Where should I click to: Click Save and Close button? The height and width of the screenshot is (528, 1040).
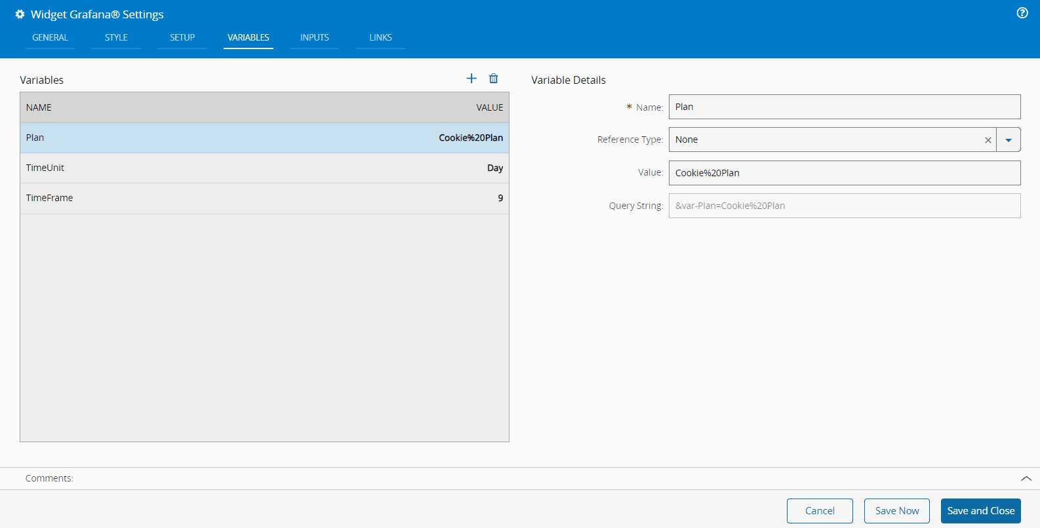(980, 511)
